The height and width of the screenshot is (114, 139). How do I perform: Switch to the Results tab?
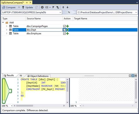click(9, 75)
